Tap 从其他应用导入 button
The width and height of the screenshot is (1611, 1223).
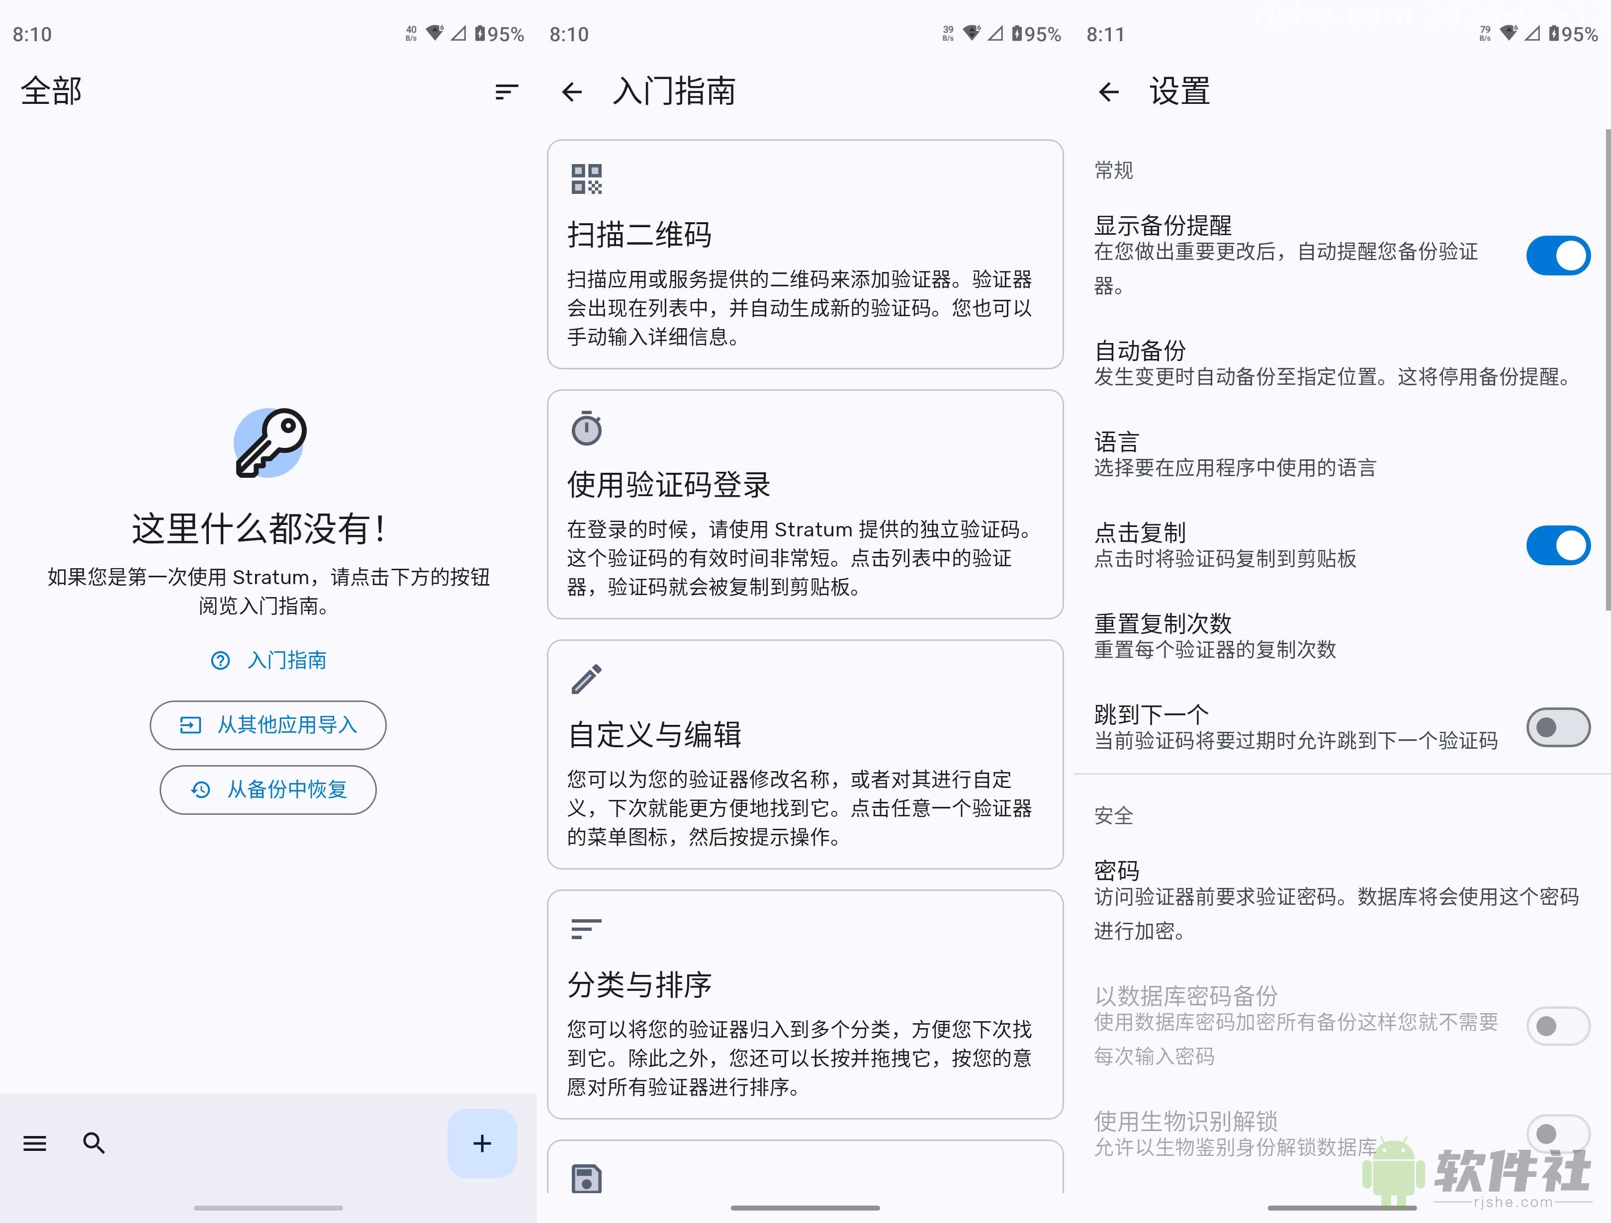point(268,725)
